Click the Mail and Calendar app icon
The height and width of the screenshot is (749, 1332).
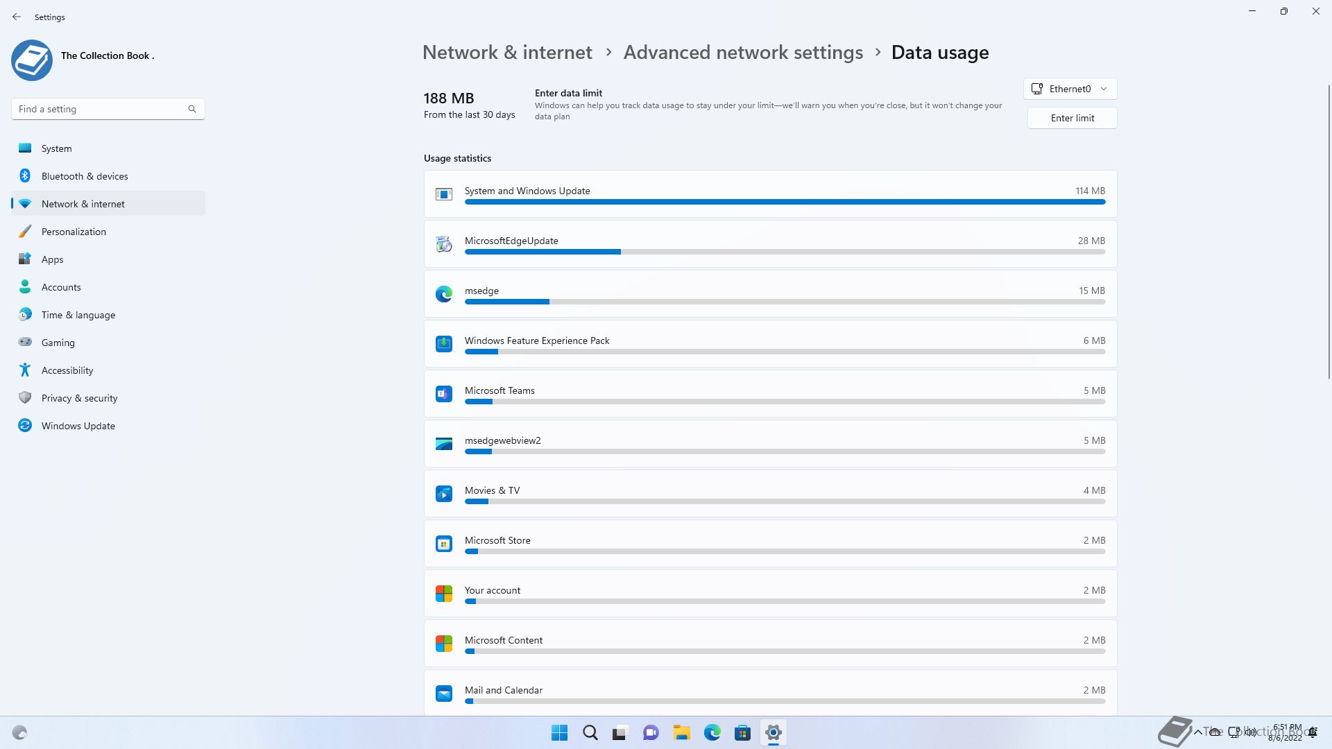(x=444, y=694)
